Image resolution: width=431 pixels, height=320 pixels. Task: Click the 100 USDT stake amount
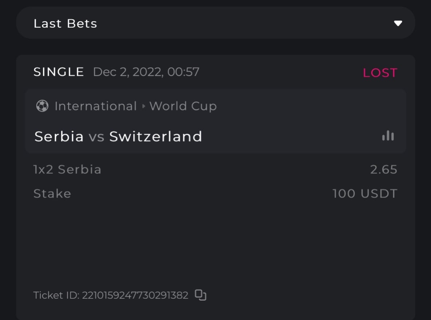(x=365, y=193)
